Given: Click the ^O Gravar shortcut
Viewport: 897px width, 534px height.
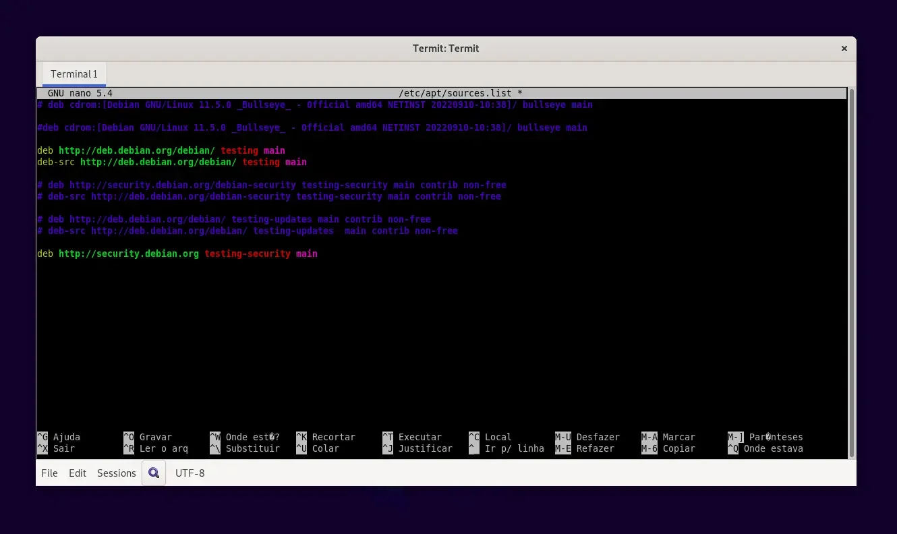Looking at the screenshot, I should 148,437.
